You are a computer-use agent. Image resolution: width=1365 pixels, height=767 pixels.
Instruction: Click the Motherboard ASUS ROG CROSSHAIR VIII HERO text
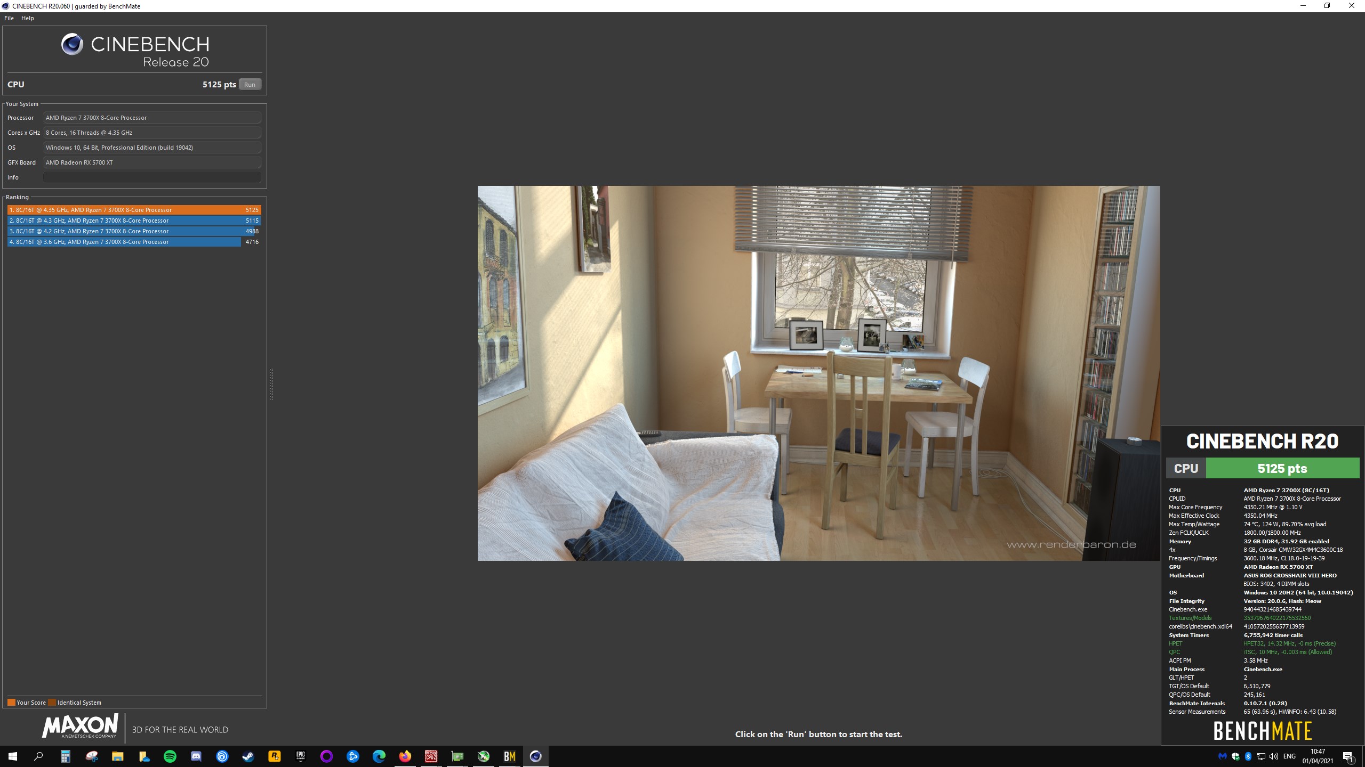tap(1290, 575)
